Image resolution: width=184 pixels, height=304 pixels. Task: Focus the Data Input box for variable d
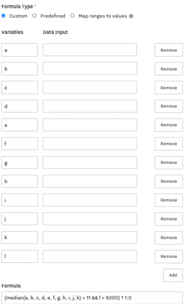click(90, 106)
